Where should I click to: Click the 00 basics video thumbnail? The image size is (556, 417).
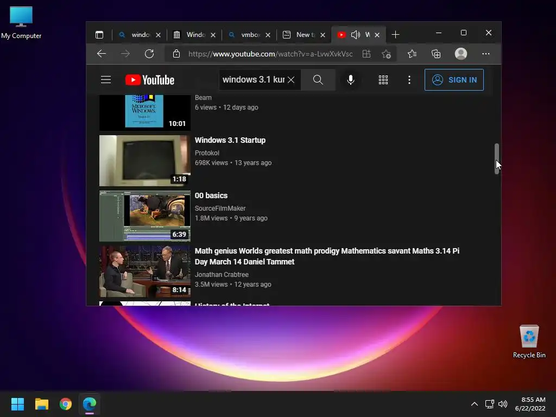[144, 216]
